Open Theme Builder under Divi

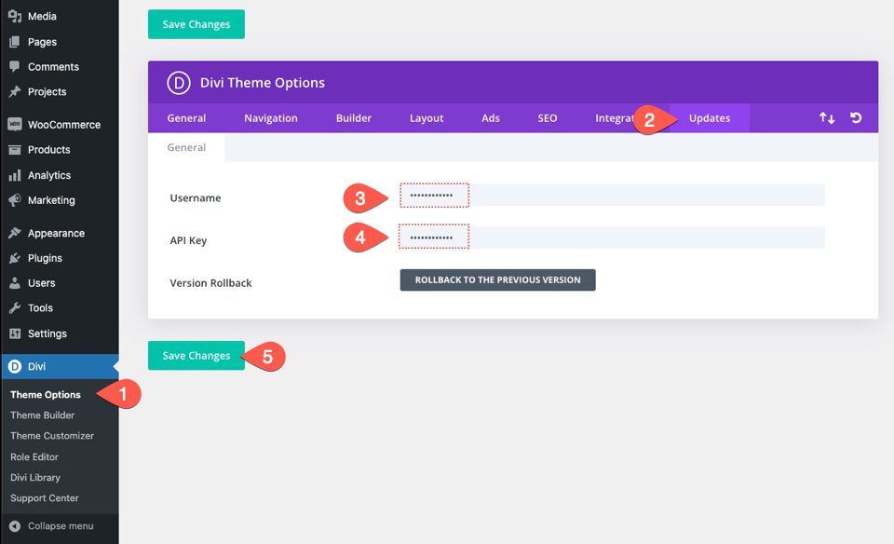pyautogui.click(x=42, y=415)
